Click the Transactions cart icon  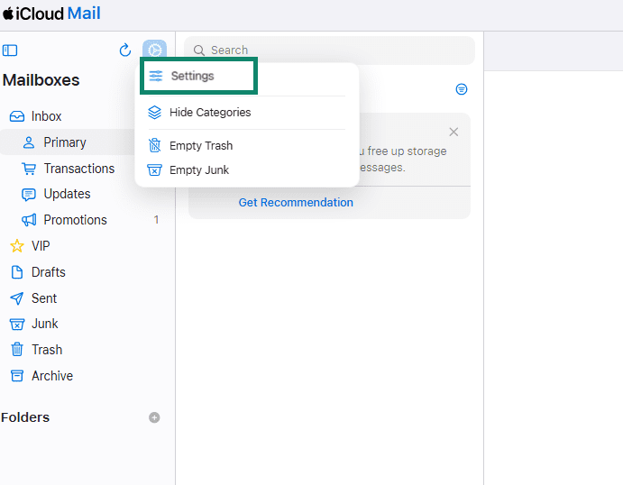[x=29, y=169]
